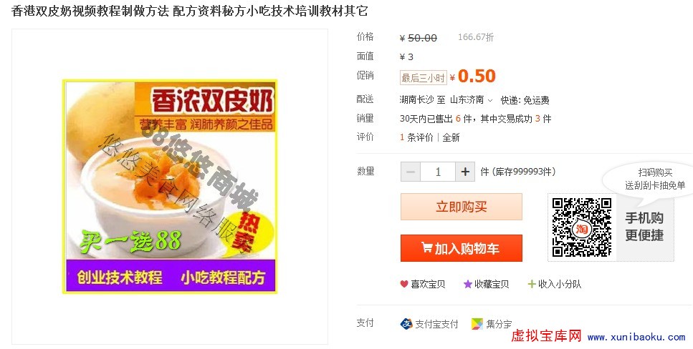
Task: Click the shopping cart icon in 加入购物车
Action: [426, 247]
